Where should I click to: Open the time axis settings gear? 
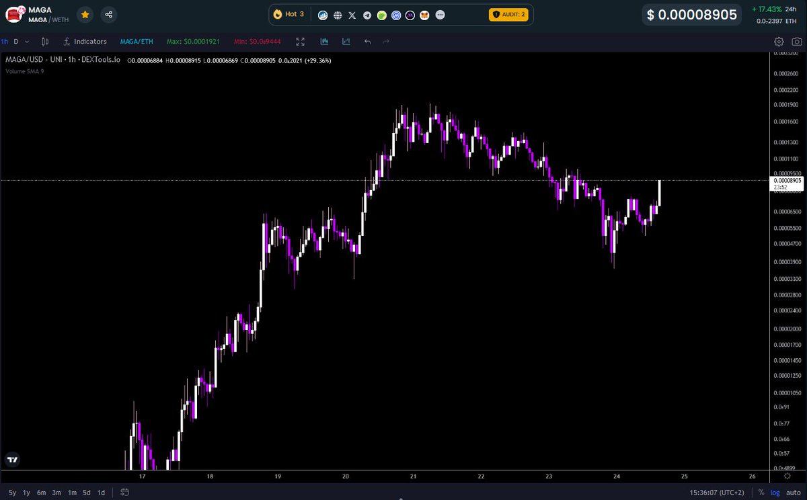click(787, 476)
